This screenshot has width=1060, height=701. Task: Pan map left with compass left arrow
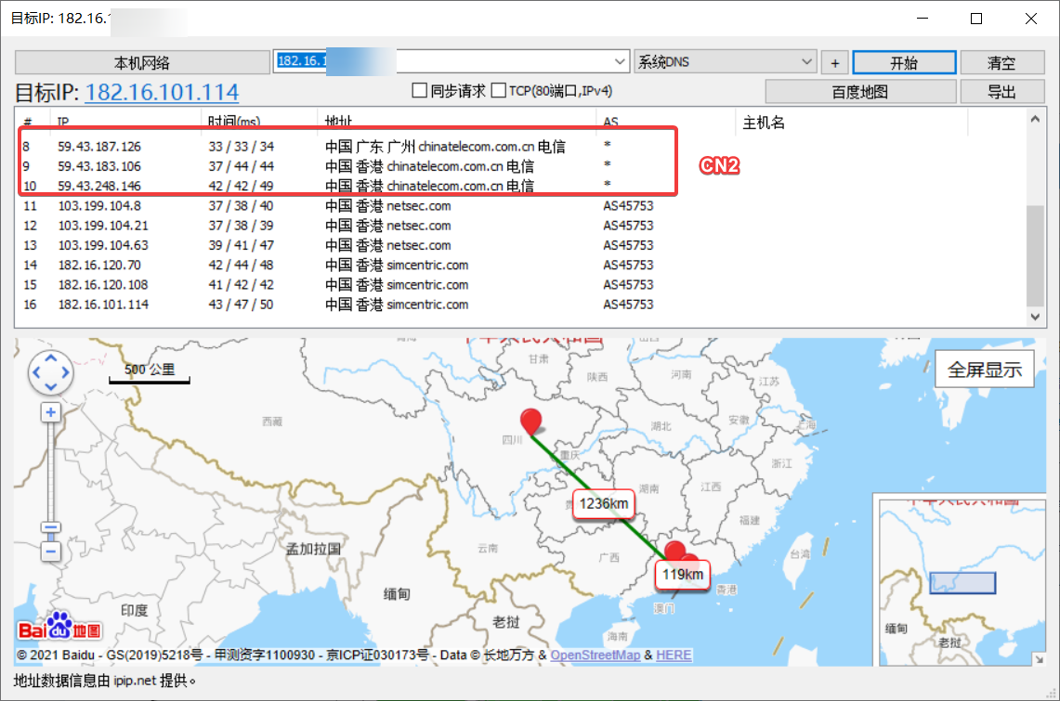[x=36, y=372]
